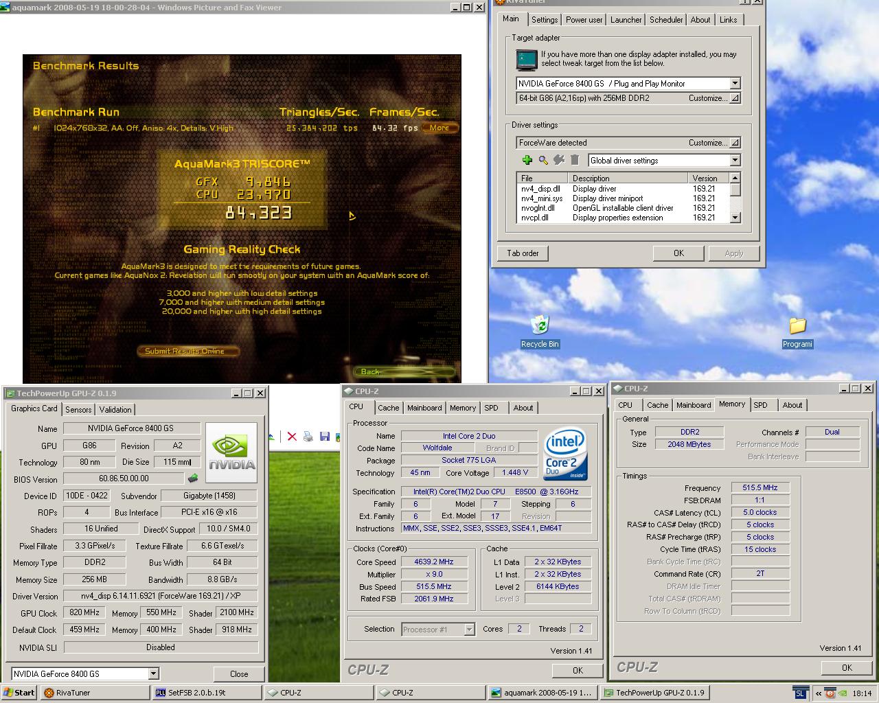Click the green plus add-profile icon in RivaTuner
Screen dimensions: 879x703
click(527, 160)
